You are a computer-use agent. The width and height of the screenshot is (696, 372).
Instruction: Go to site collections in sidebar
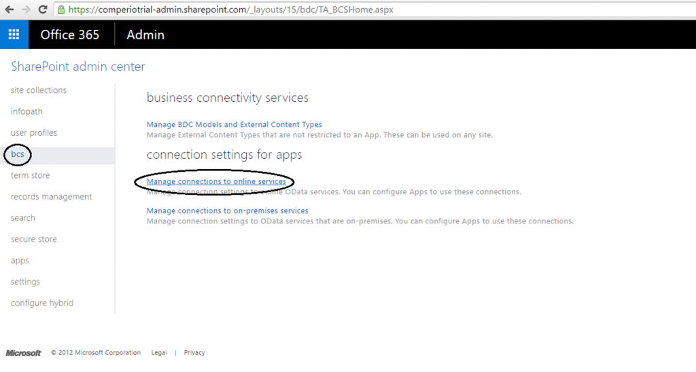[39, 90]
